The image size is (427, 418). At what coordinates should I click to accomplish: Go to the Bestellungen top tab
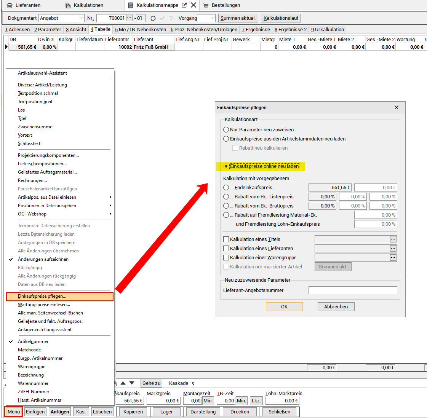click(x=222, y=5)
